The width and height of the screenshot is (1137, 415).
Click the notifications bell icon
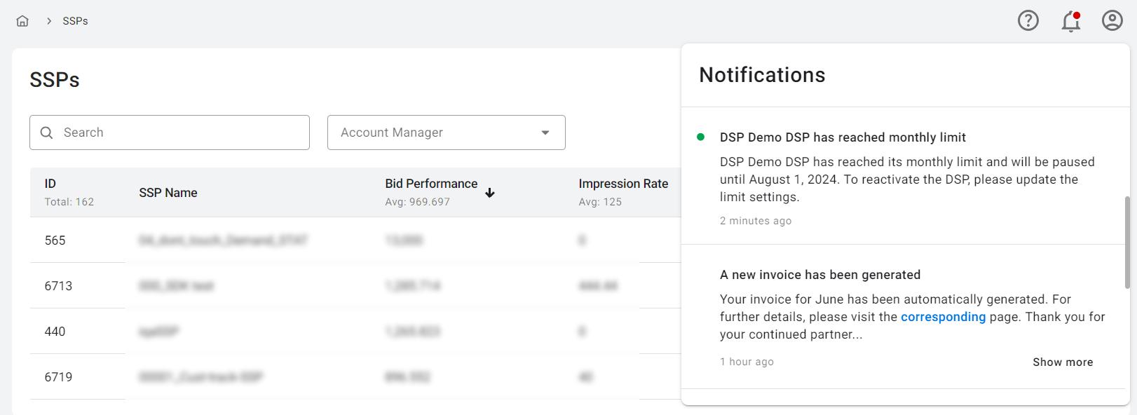[x=1070, y=21]
